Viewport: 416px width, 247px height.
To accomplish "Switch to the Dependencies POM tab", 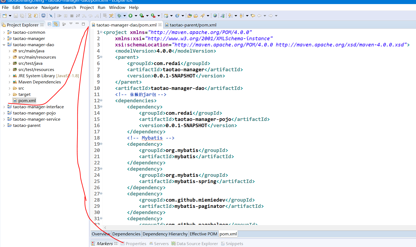I will pyautogui.click(x=126, y=234).
